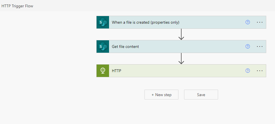This screenshot has height=124, width=275.
Task: Click the SharePoint icon on the file-created trigger
Action: (x=103, y=22)
